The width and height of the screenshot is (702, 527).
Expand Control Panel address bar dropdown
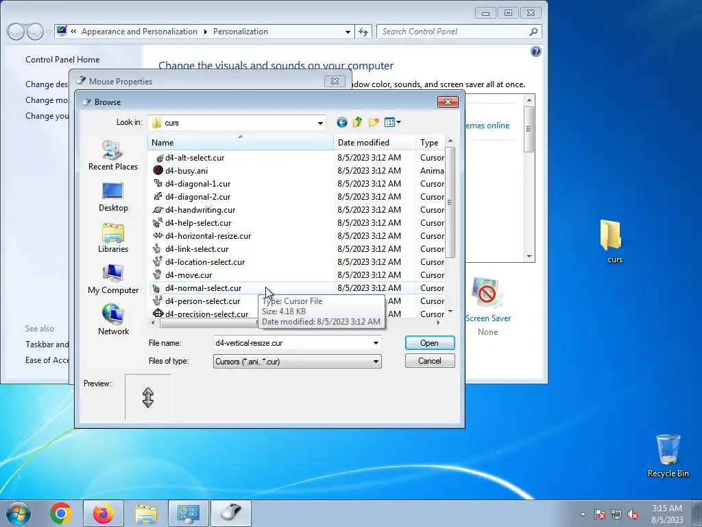(x=348, y=32)
